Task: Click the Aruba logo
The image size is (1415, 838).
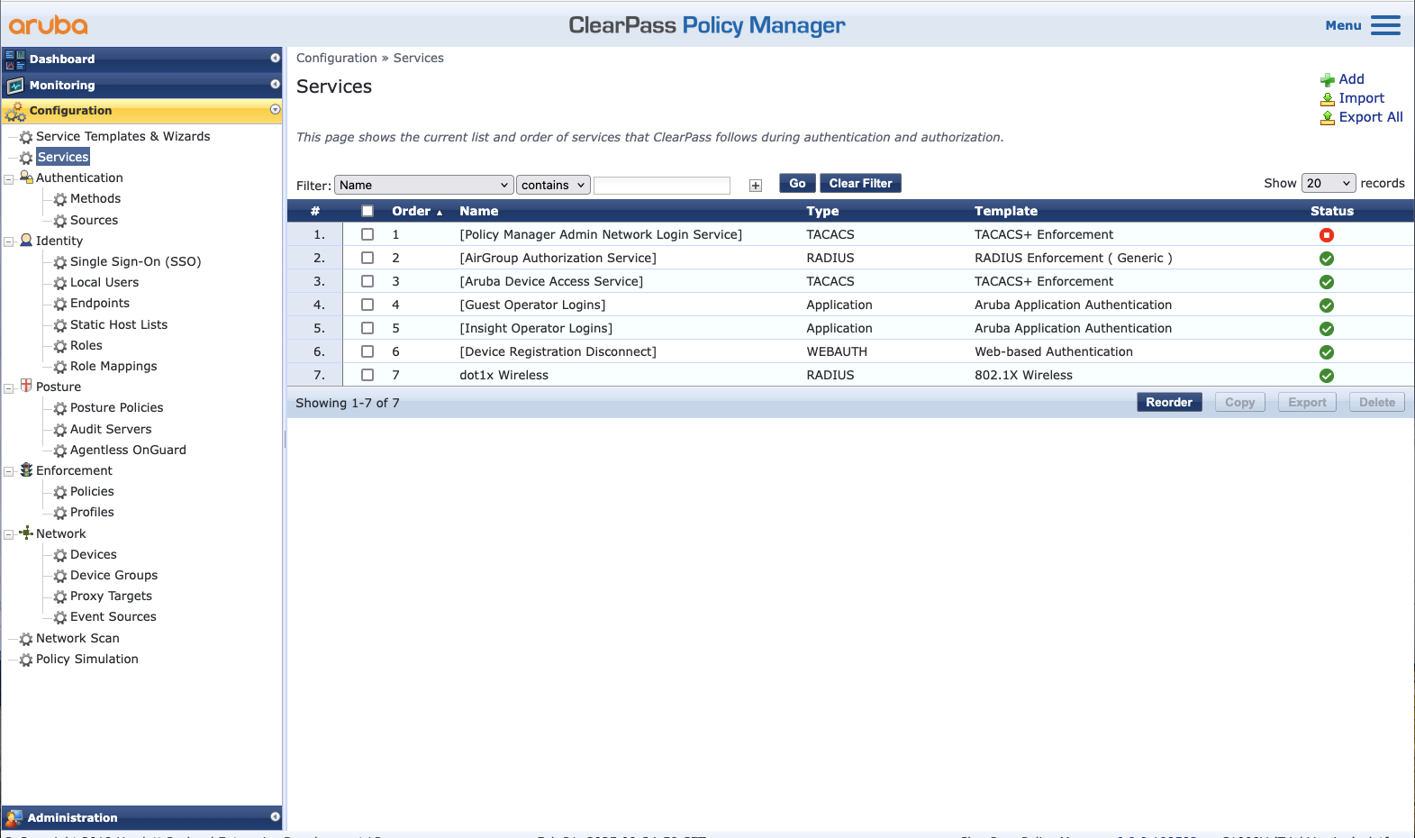Action: pos(49,25)
